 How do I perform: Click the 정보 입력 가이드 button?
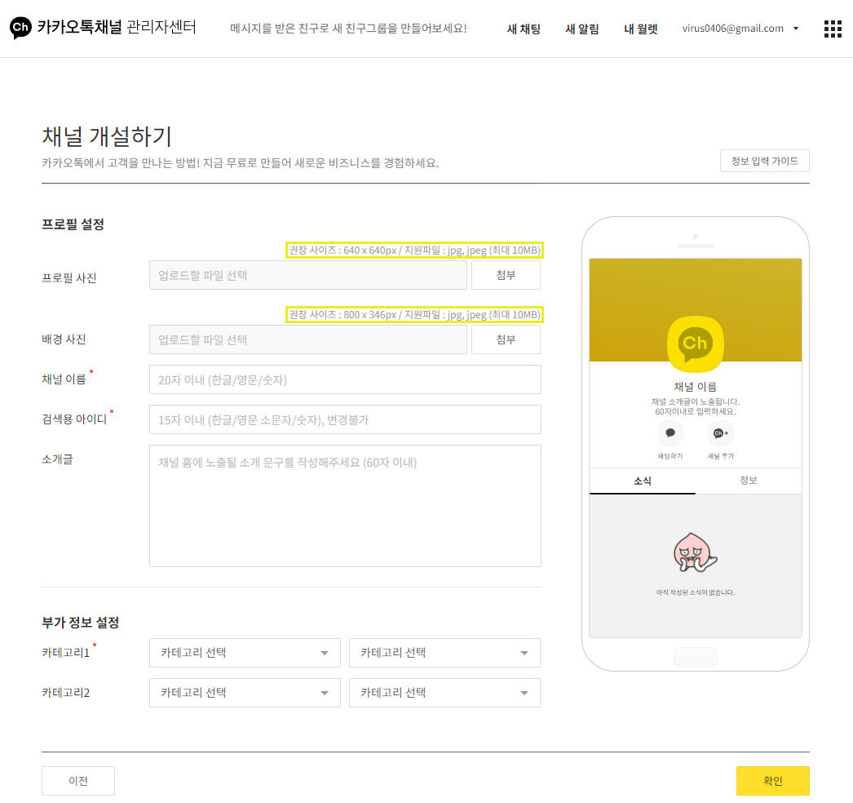pos(764,161)
